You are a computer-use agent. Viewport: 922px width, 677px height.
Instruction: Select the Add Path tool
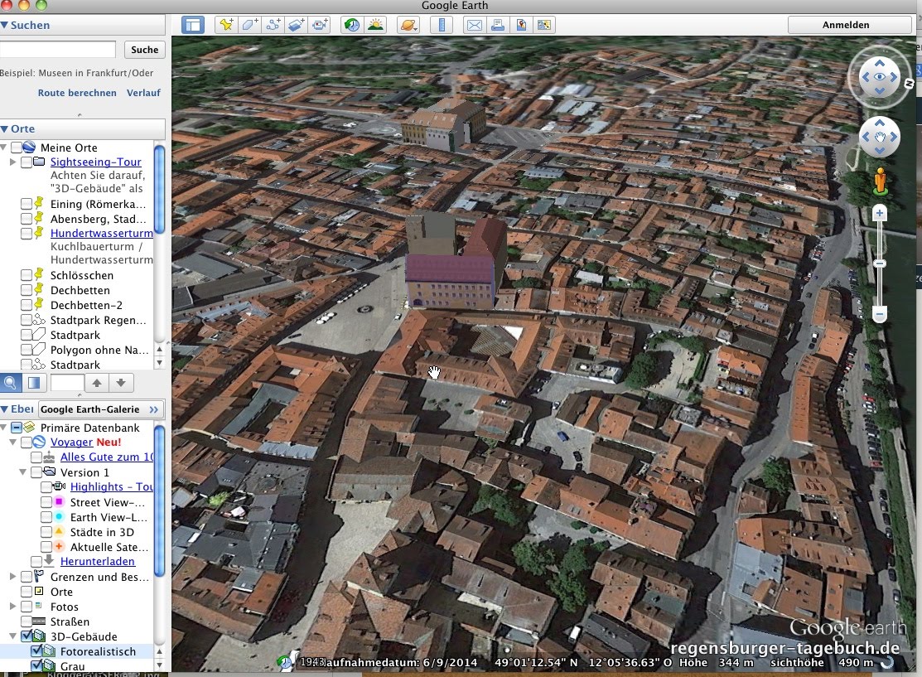(273, 25)
